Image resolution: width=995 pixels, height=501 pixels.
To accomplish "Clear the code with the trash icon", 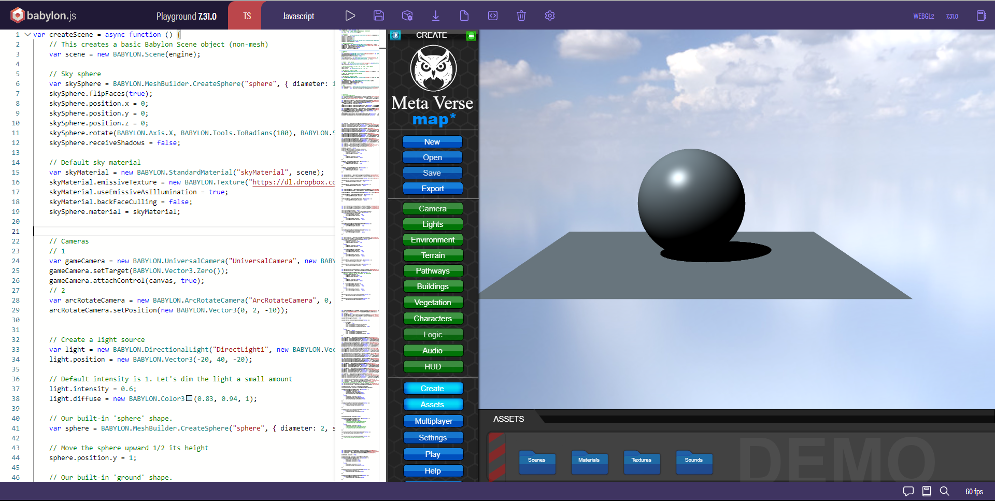I will (521, 16).
